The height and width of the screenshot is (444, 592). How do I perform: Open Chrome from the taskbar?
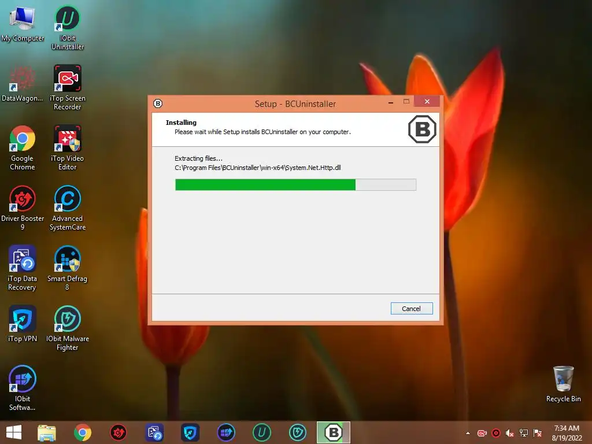tap(82, 432)
